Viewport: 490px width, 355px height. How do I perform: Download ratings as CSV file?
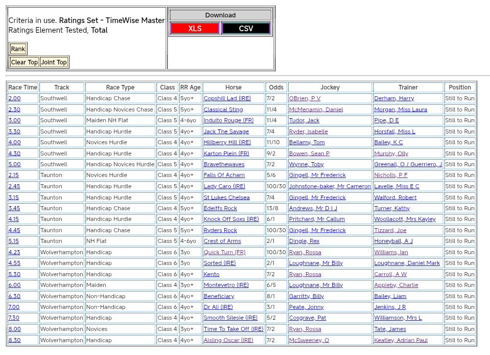246,29
